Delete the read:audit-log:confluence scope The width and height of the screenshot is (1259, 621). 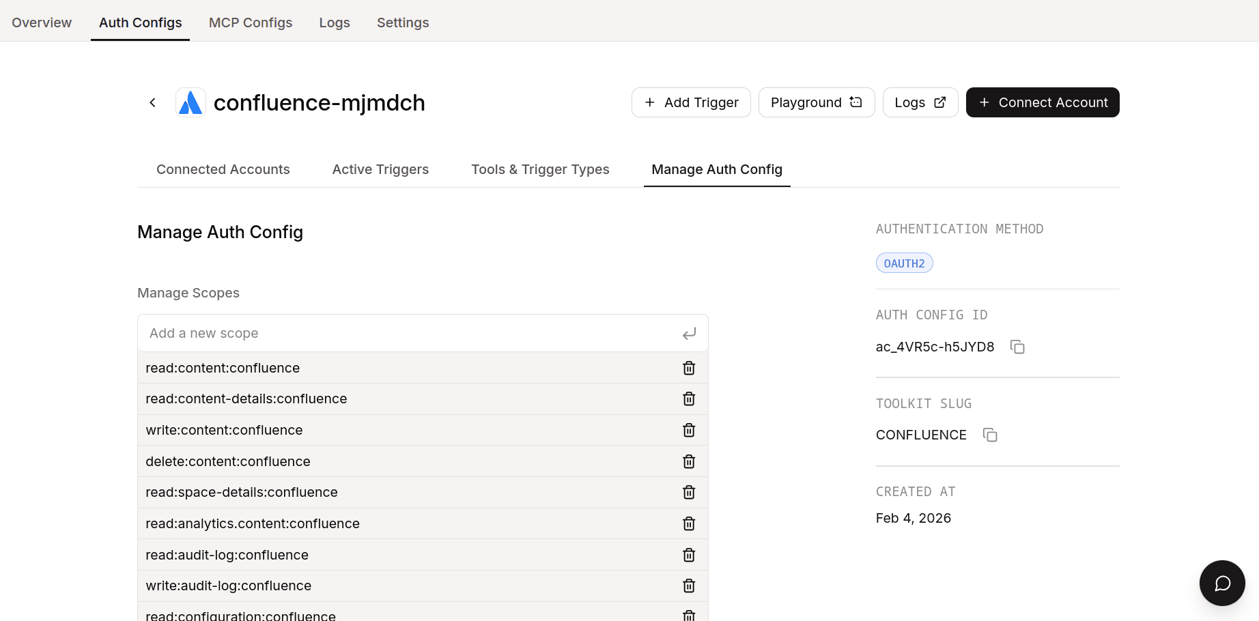(x=689, y=555)
